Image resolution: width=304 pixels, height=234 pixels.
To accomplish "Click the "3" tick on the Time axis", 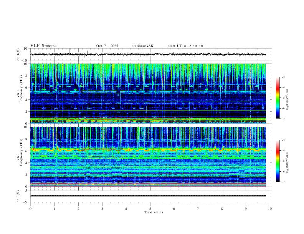I will pyautogui.click(x=102, y=209).
